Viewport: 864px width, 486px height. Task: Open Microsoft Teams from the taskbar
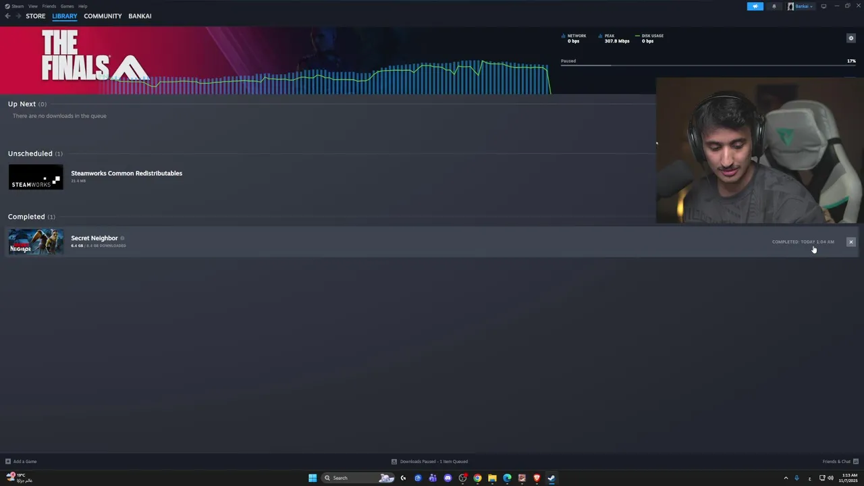click(433, 478)
